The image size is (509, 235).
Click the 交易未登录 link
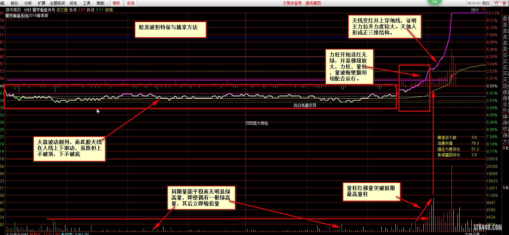coord(292,3)
